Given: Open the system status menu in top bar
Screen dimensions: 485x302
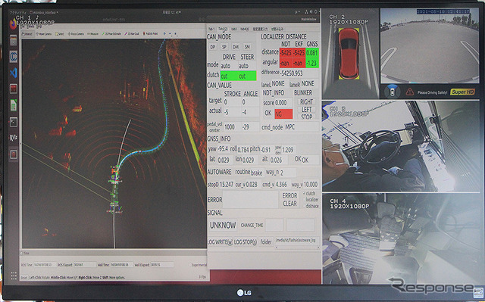Looking at the screenshot, I should [311, 12].
